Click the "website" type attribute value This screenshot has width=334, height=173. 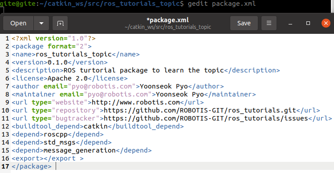(x=69, y=102)
